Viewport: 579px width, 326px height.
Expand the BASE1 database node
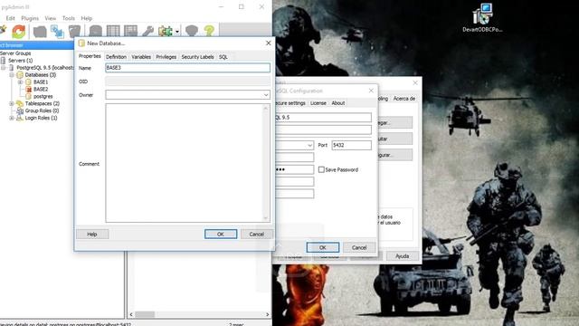(20, 82)
